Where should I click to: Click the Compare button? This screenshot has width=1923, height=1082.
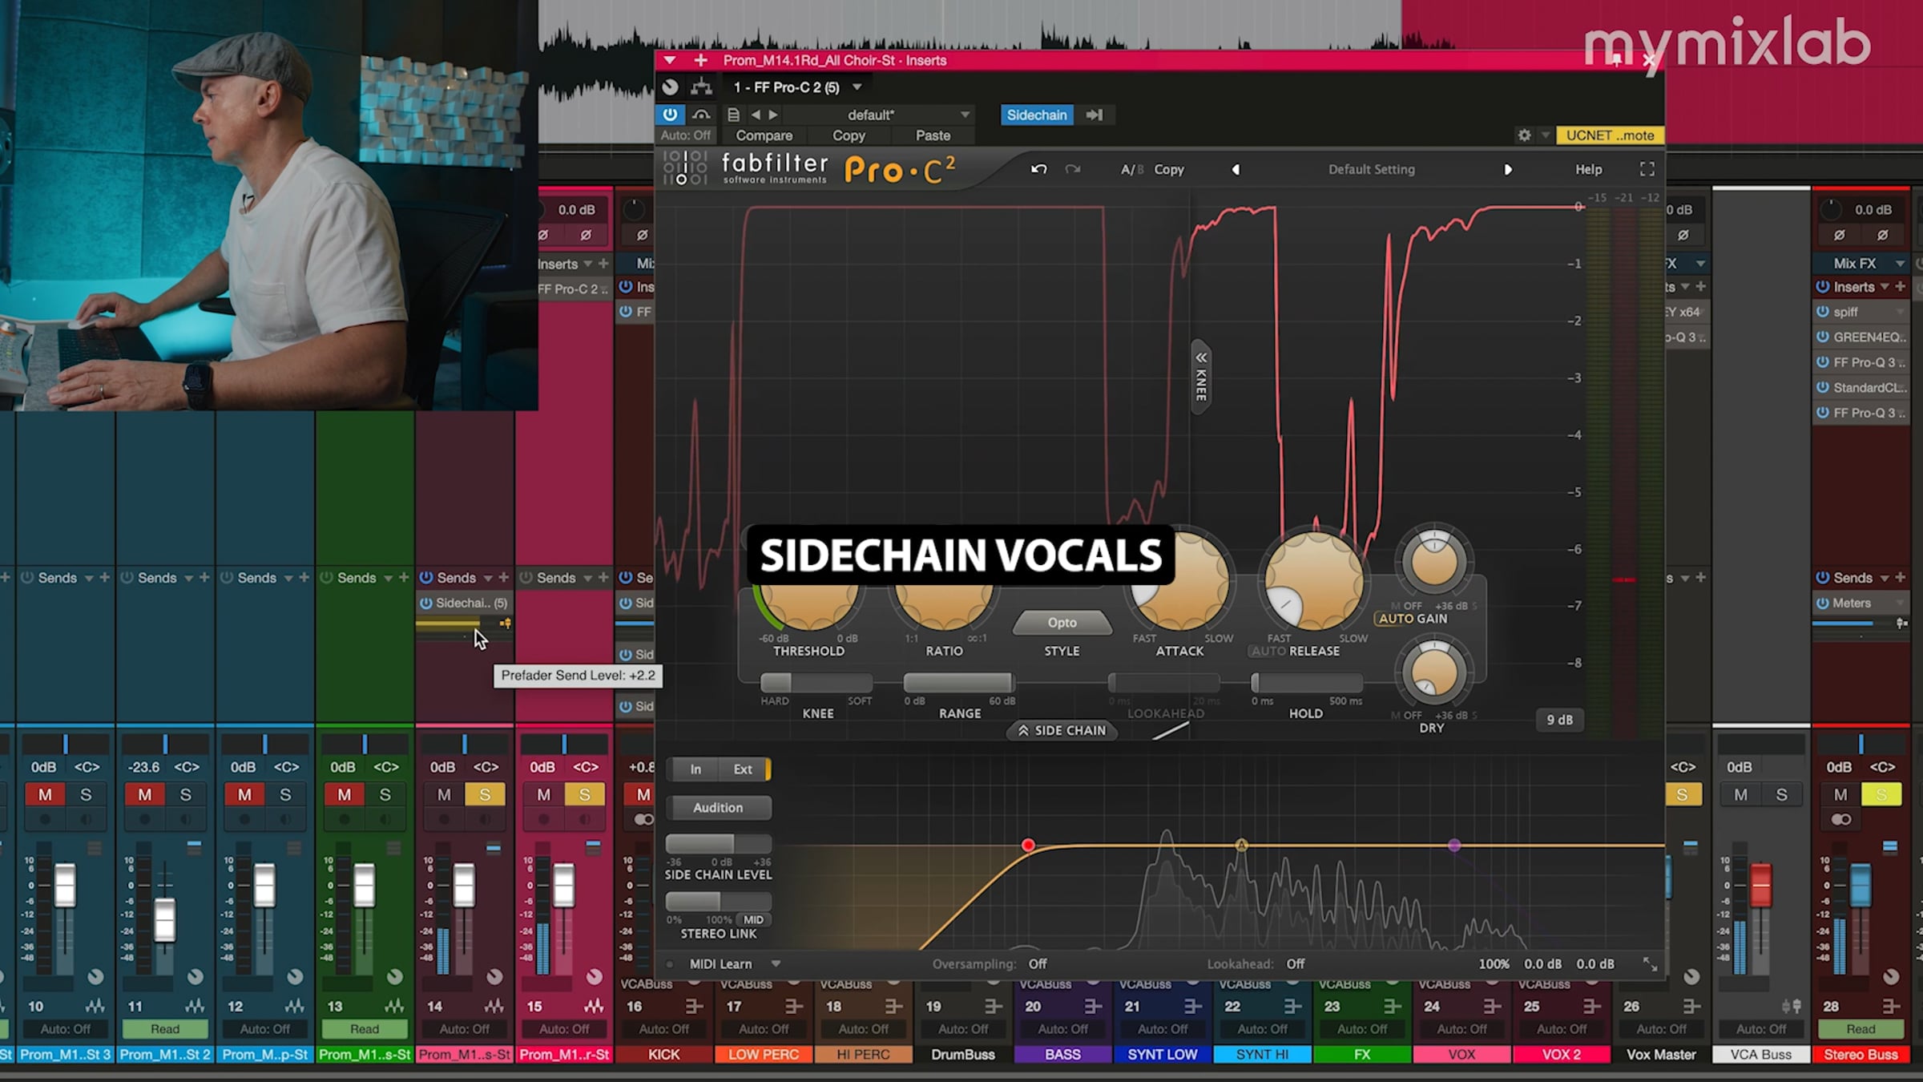click(764, 135)
